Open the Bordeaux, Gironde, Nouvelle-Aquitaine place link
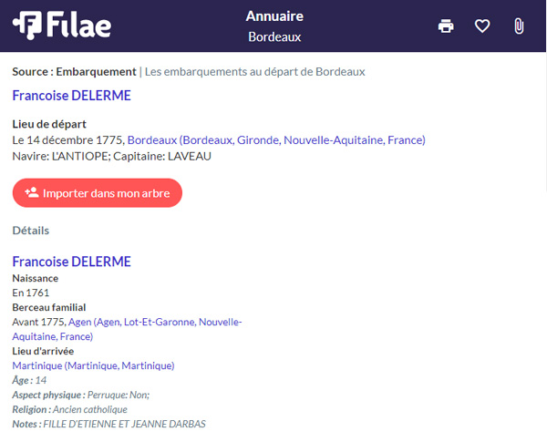 click(276, 140)
